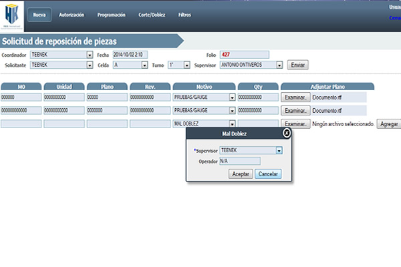Click the Agregar button
The image size is (401, 267).
pos(388,124)
